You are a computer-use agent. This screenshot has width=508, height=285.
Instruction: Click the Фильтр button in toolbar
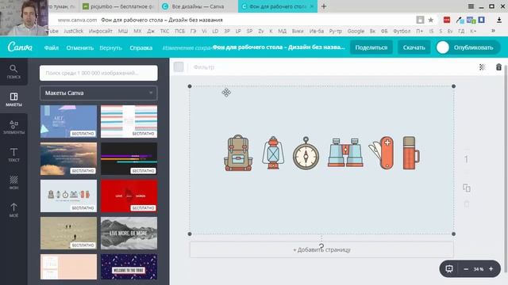click(x=204, y=66)
